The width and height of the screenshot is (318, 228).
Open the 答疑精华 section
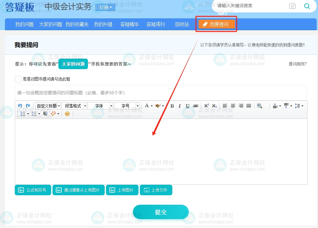click(130, 24)
